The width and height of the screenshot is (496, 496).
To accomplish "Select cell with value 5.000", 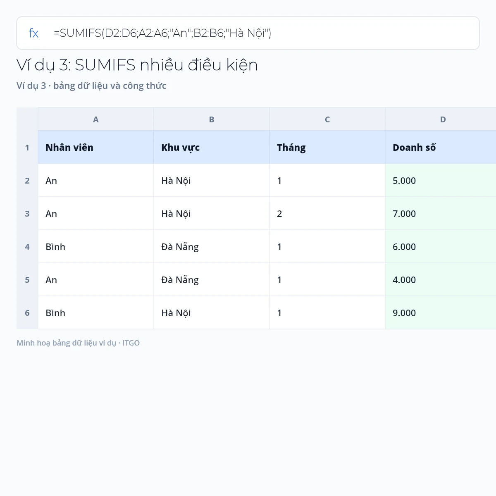I will 441,181.
